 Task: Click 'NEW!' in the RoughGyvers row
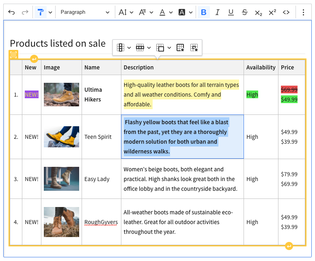tap(32, 222)
